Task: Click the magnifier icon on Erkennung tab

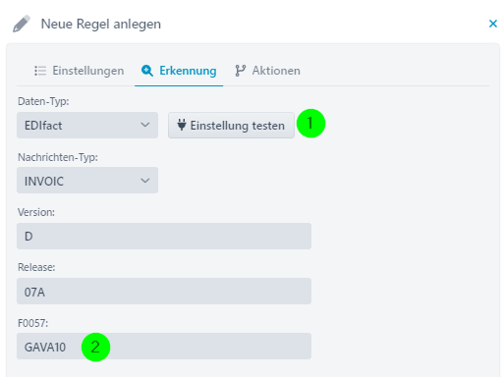Action: (x=147, y=71)
